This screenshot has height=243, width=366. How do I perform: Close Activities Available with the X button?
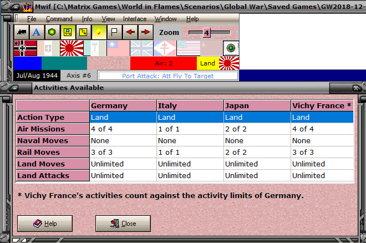pos(356,88)
